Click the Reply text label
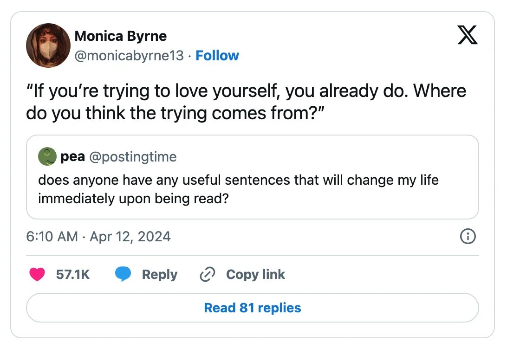 [159, 274]
